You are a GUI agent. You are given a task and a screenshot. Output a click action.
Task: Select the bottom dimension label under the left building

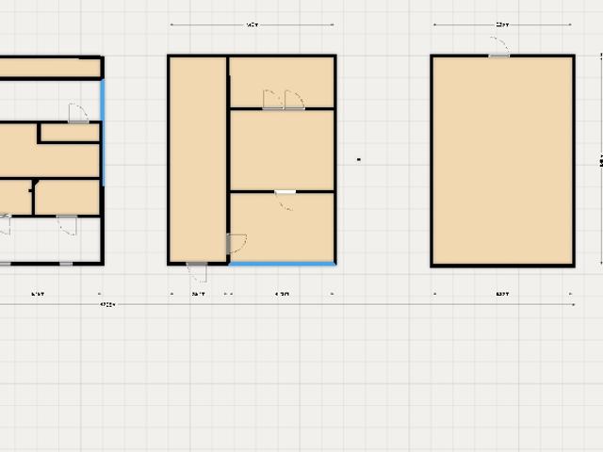[38, 294]
